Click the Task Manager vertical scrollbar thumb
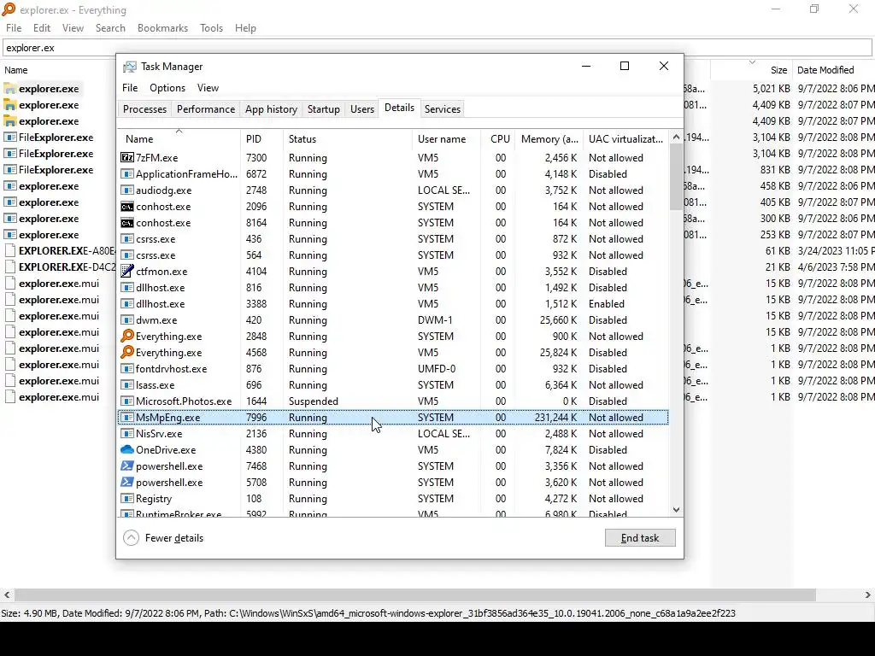Screen dimensions: 875x656 coord(676,176)
